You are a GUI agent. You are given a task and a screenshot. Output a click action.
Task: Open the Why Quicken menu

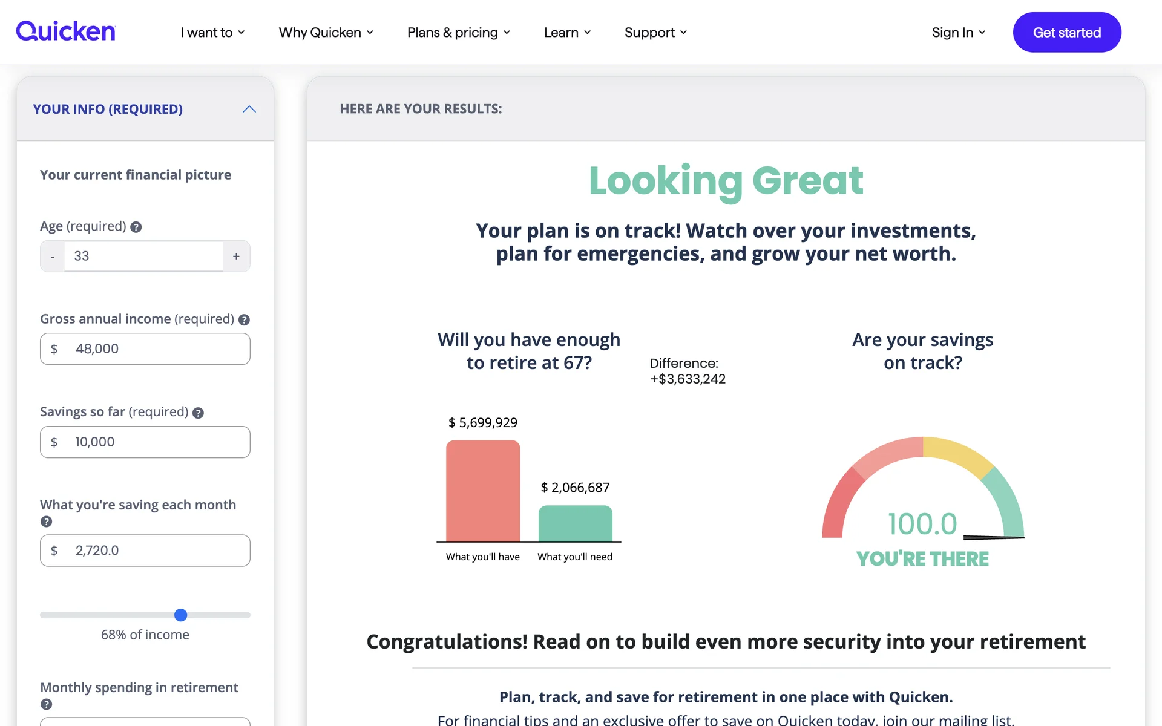326,33
